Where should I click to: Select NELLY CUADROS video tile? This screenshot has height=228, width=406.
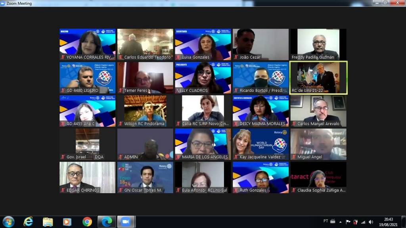[x=203, y=78]
